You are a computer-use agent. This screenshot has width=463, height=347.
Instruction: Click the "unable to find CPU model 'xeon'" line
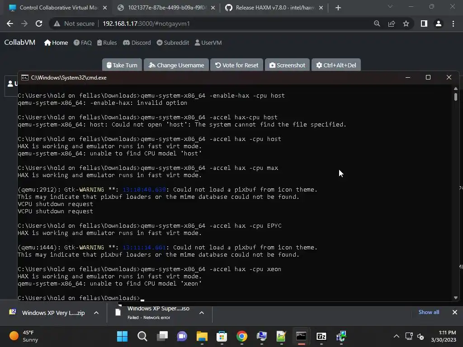(109, 284)
